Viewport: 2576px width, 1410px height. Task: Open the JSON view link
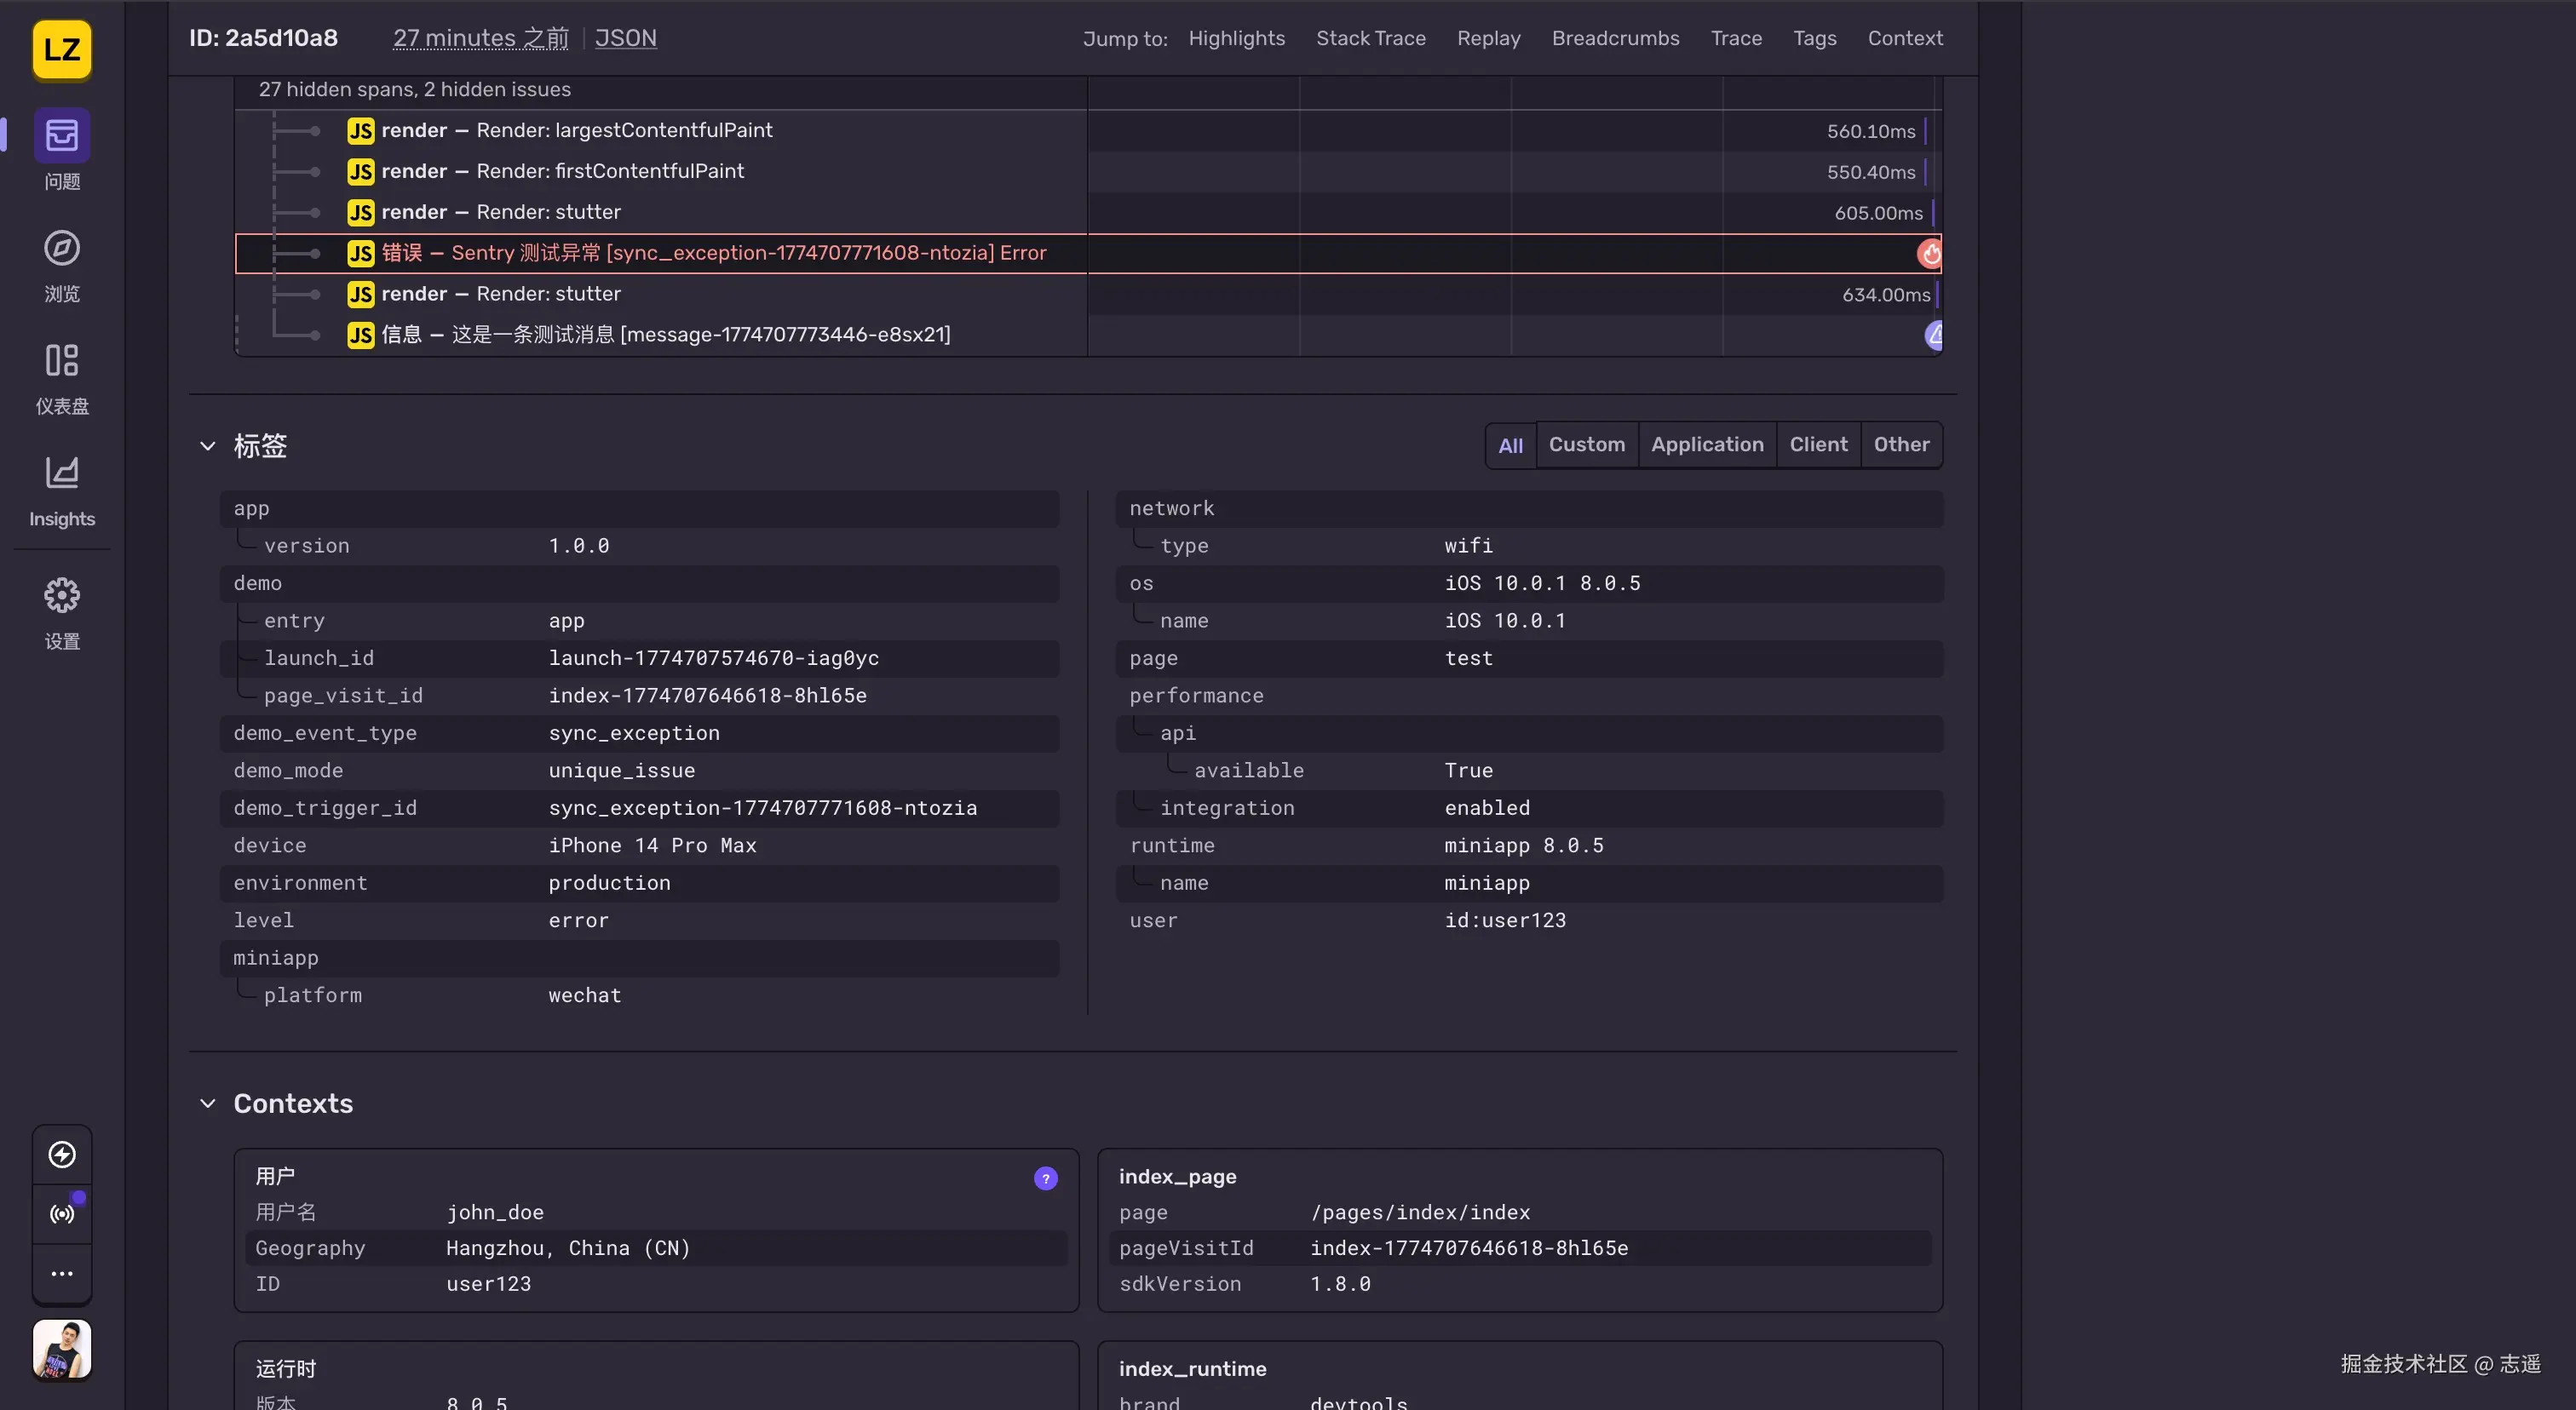click(x=625, y=38)
